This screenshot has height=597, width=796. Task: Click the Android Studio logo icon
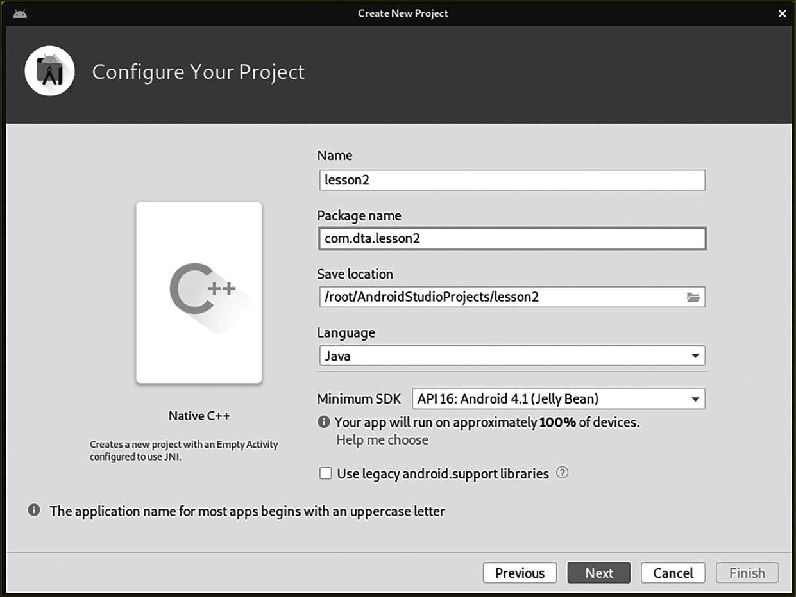click(x=49, y=71)
